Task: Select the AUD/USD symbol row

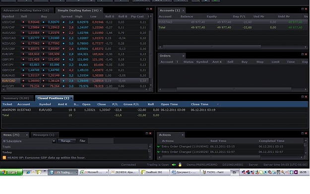Action: click(75, 33)
